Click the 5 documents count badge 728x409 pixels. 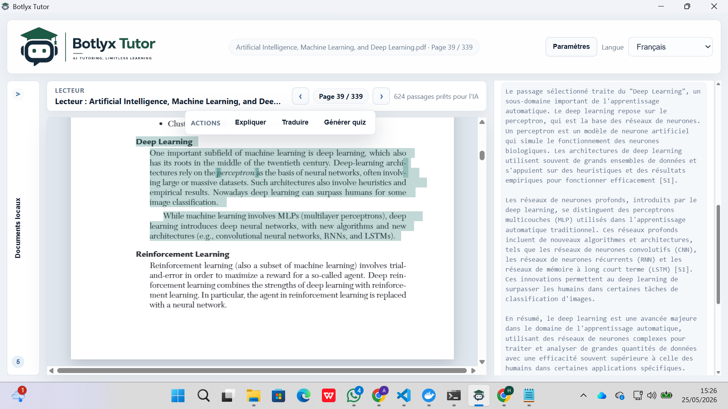[18, 362]
